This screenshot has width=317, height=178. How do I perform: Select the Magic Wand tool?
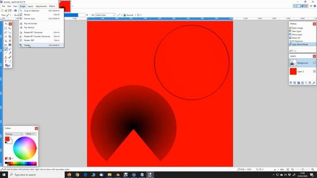pyautogui.click(x=5, y=41)
